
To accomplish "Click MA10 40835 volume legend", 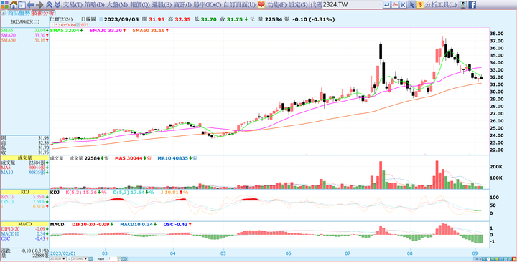I will [x=177, y=158].
